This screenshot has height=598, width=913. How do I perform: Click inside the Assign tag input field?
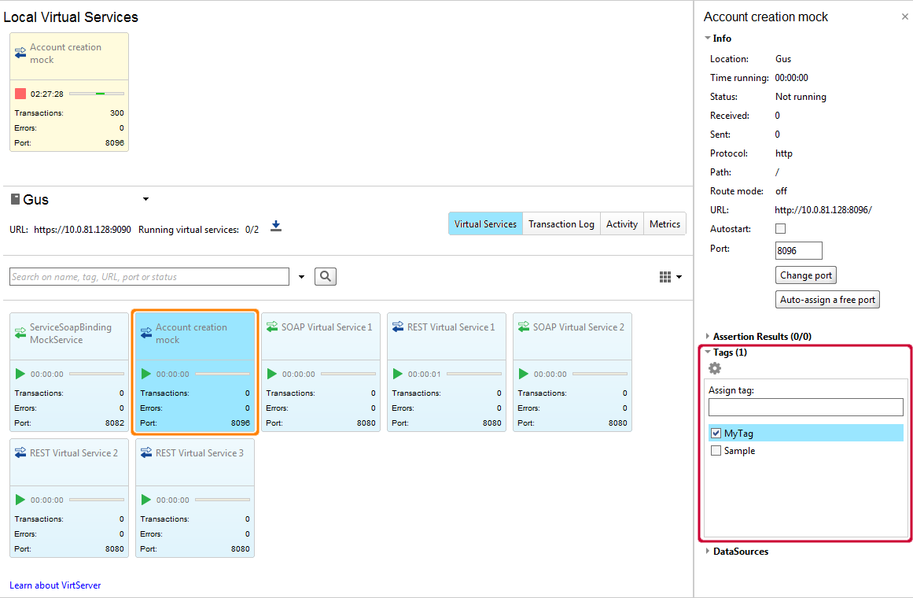(x=805, y=406)
